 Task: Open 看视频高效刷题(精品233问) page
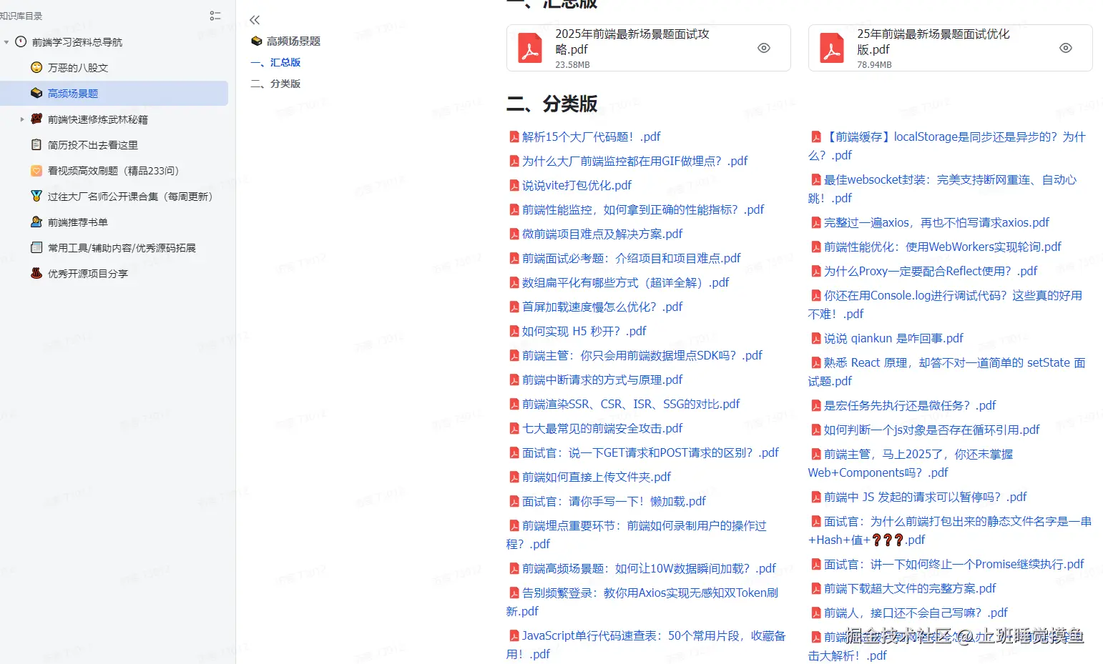[113, 171]
